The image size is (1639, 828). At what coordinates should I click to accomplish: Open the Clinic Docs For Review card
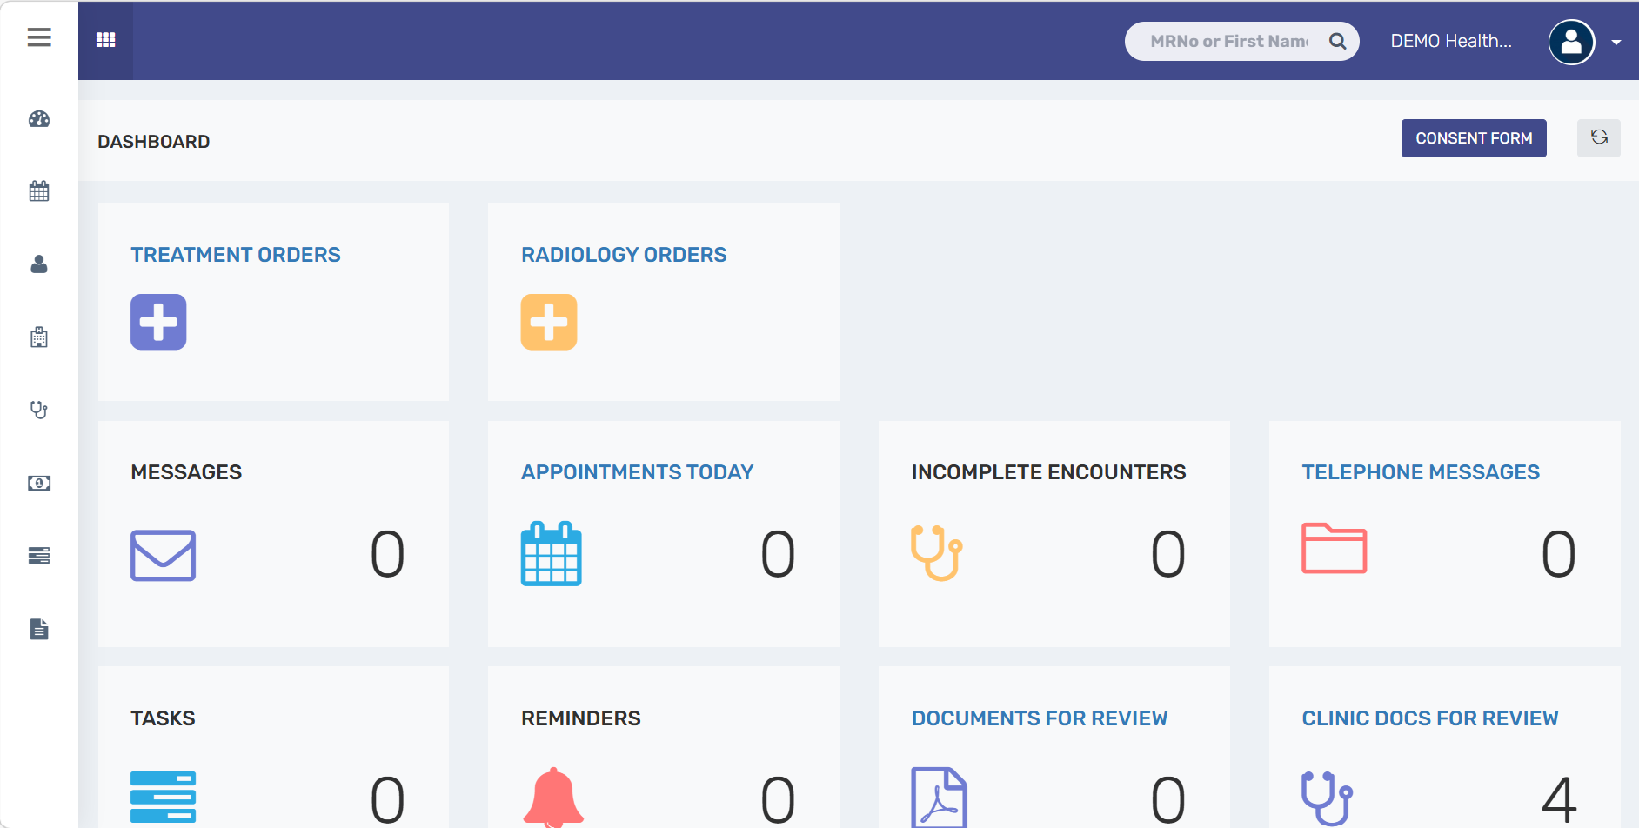[1430, 718]
